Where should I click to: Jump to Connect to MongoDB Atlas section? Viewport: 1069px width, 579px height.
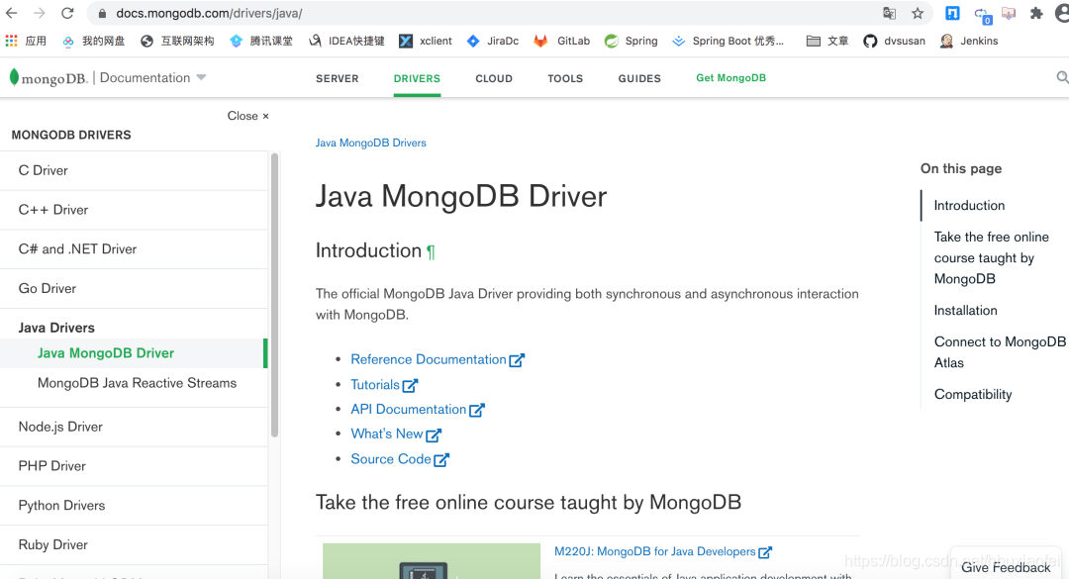click(1000, 352)
